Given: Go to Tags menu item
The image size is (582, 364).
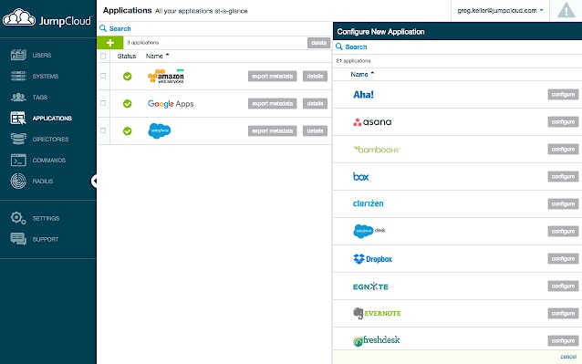Looking at the screenshot, I should coord(40,98).
